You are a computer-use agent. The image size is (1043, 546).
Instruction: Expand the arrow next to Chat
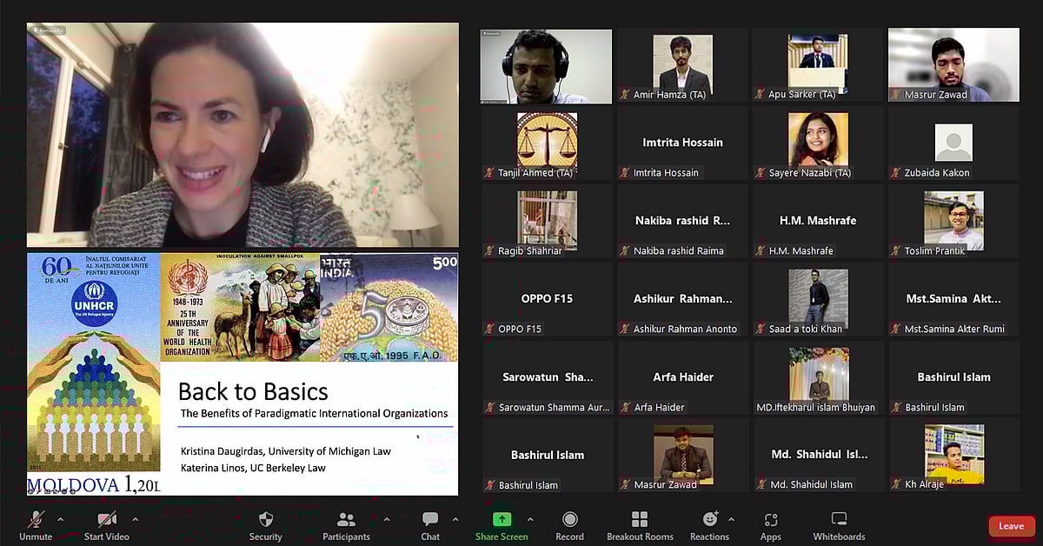pyautogui.click(x=455, y=519)
